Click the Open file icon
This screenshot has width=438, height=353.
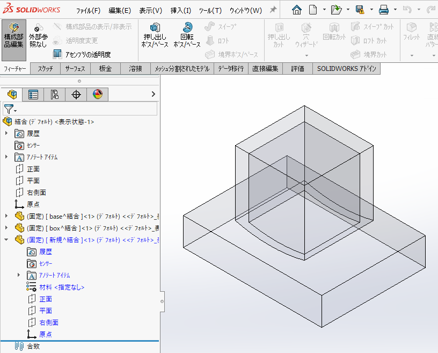pyautogui.click(x=337, y=10)
